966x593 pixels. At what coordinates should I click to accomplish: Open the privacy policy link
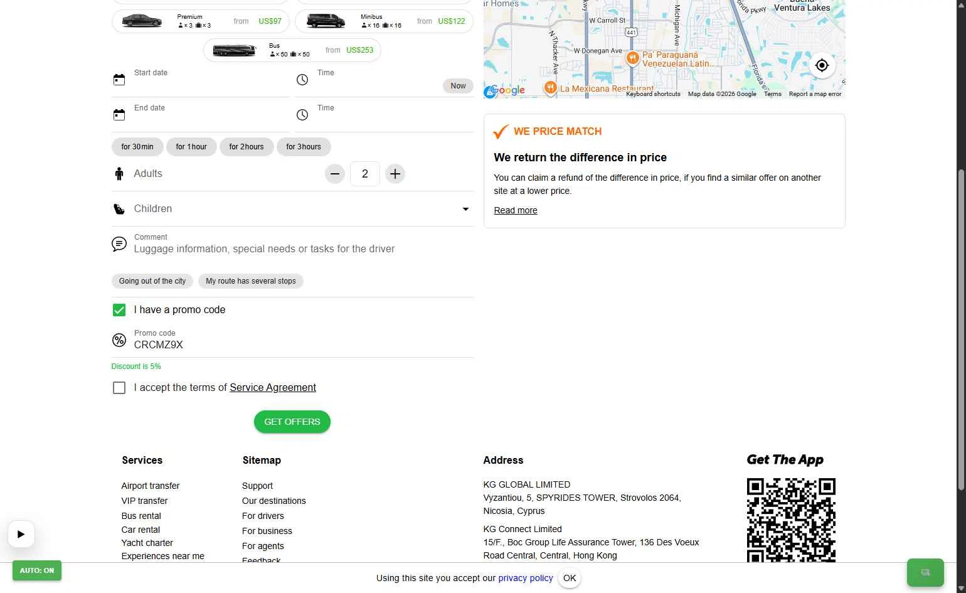526,579
